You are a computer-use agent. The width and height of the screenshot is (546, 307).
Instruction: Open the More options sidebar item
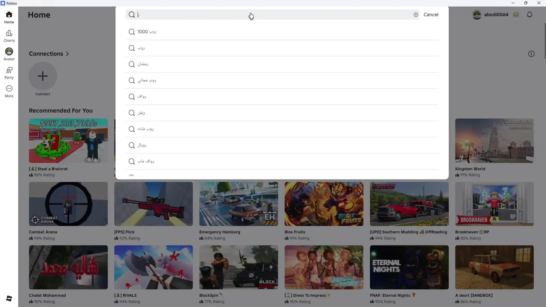[9, 91]
